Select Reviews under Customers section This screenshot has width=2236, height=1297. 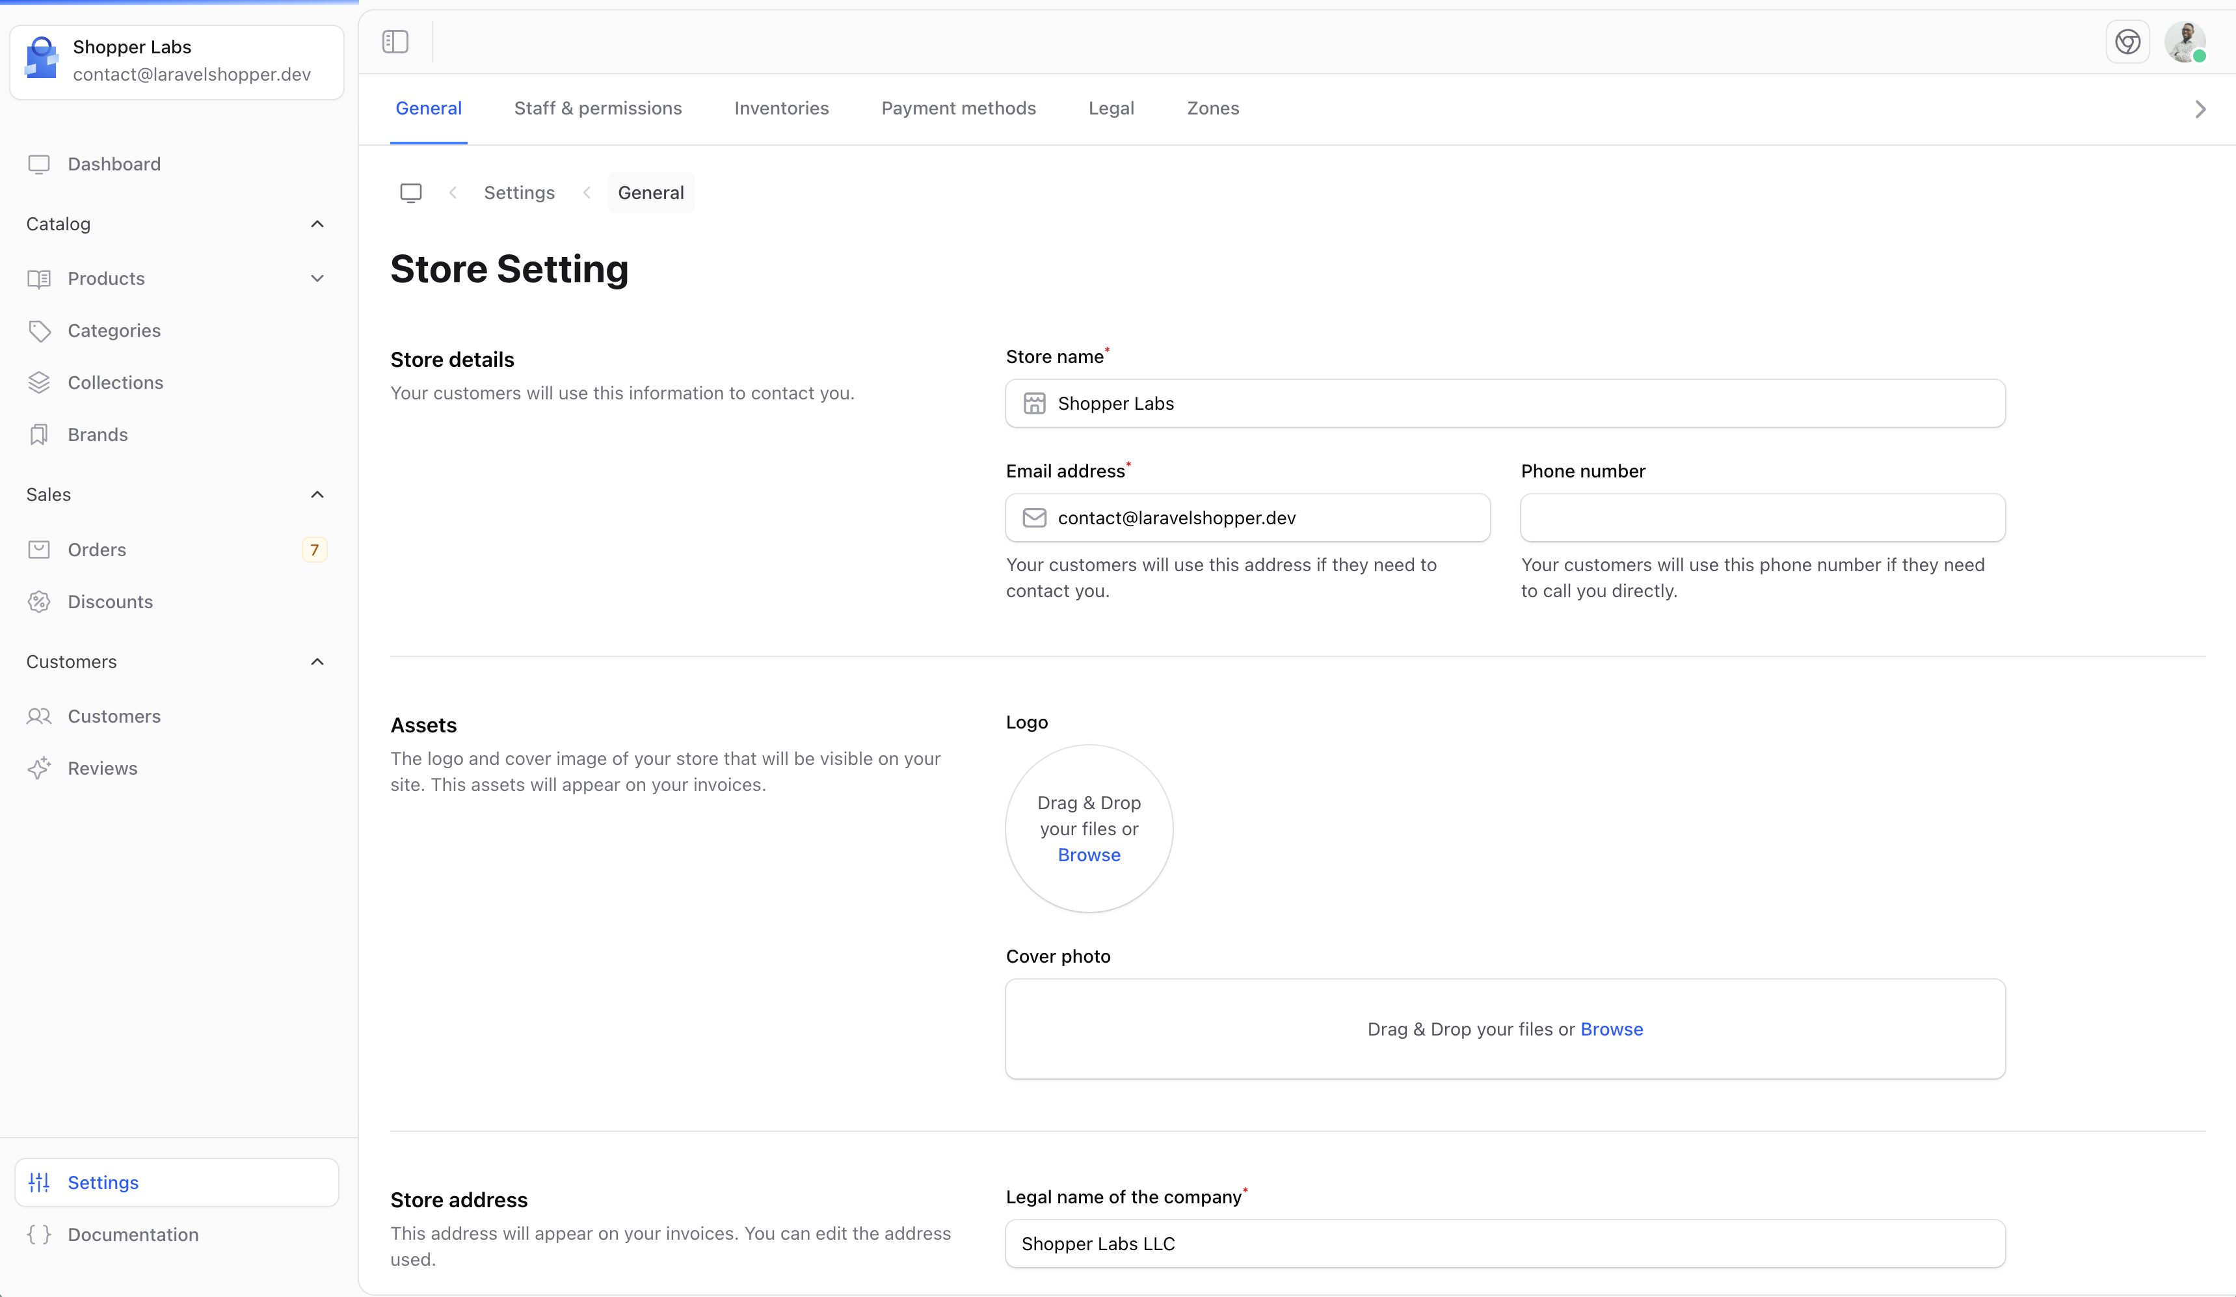(x=102, y=768)
